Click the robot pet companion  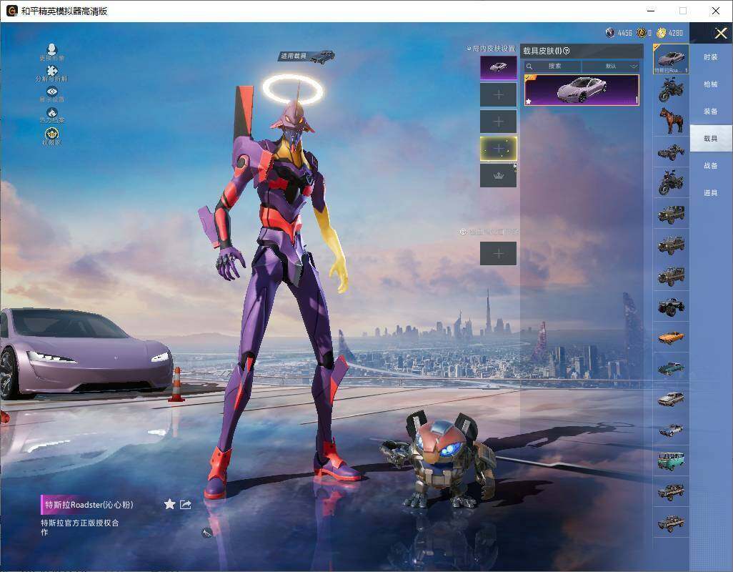440,458
